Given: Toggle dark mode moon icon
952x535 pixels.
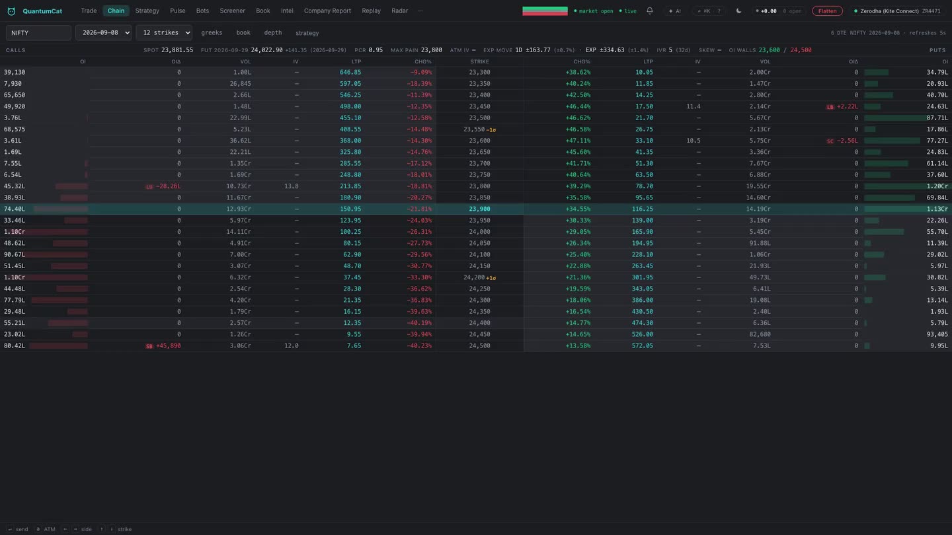Looking at the screenshot, I should click(x=738, y=11).
